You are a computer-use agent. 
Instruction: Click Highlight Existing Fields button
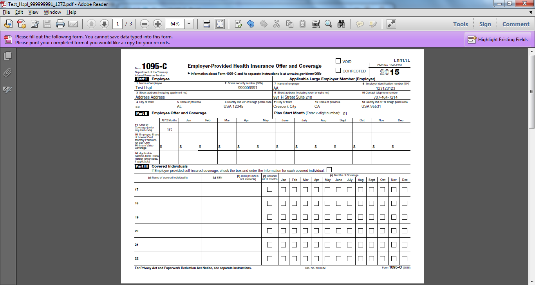pyautogui.click(x=498, y=40)
